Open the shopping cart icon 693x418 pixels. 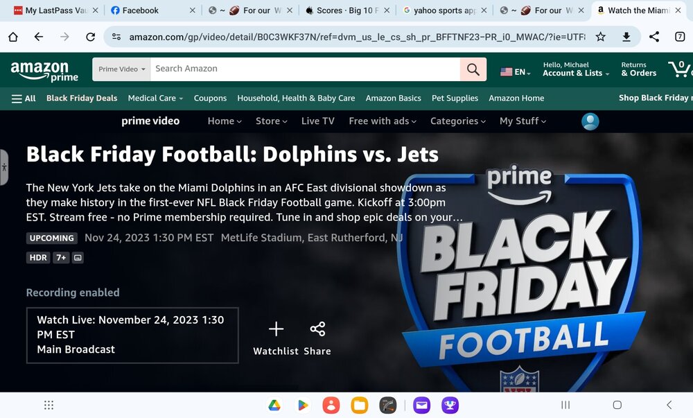coord(680,69)
